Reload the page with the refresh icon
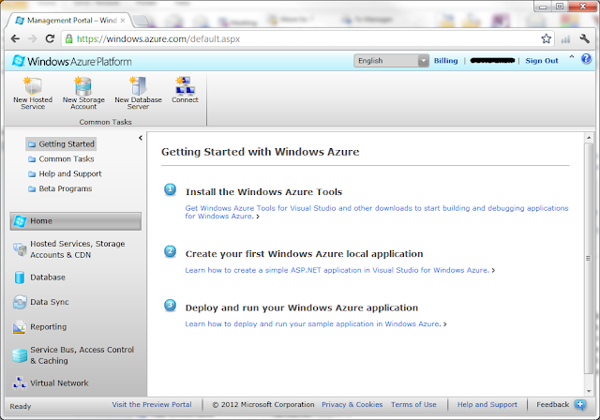Image resolution: width=600 pixels, height=420 pixels. pyautogui.click(x=50, y=38)
